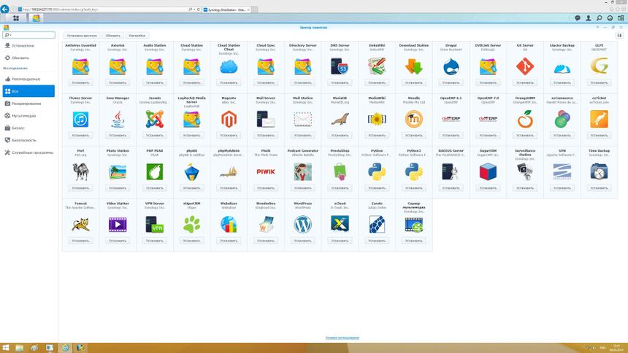Screen dimensions: 628x353
Task: Open the VPN Server icon
Action: pos(155,225)
